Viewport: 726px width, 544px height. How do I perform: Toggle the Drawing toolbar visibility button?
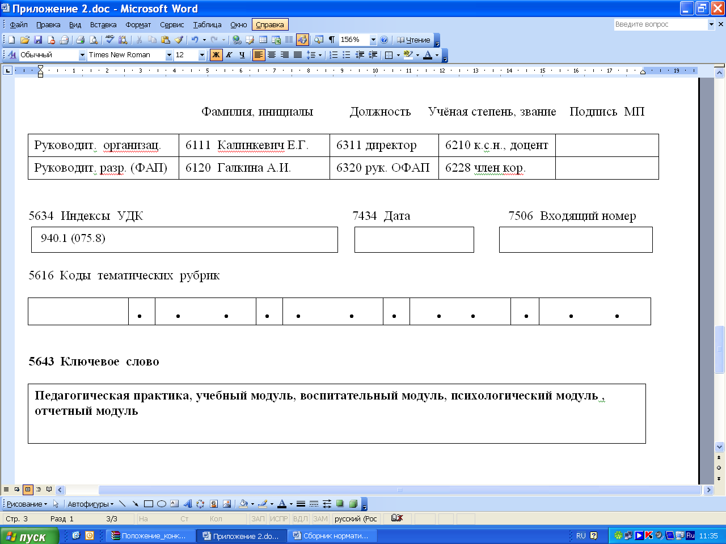302,40
